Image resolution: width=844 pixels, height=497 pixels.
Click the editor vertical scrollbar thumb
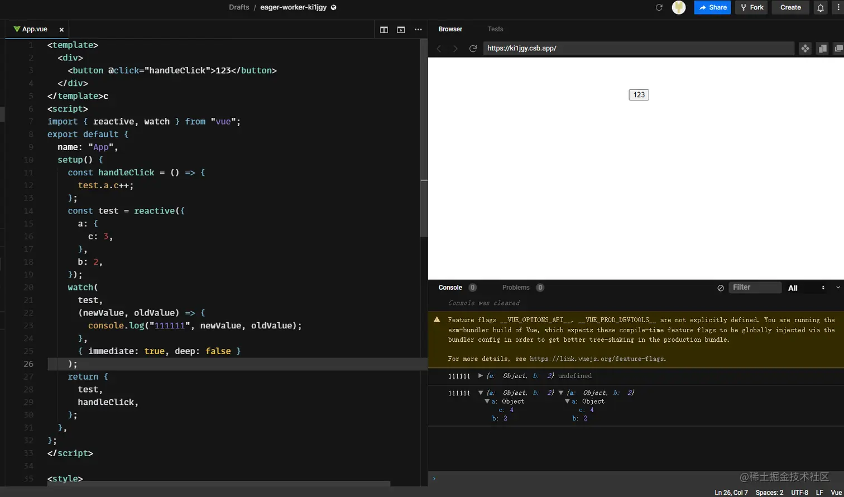point(424,138)
